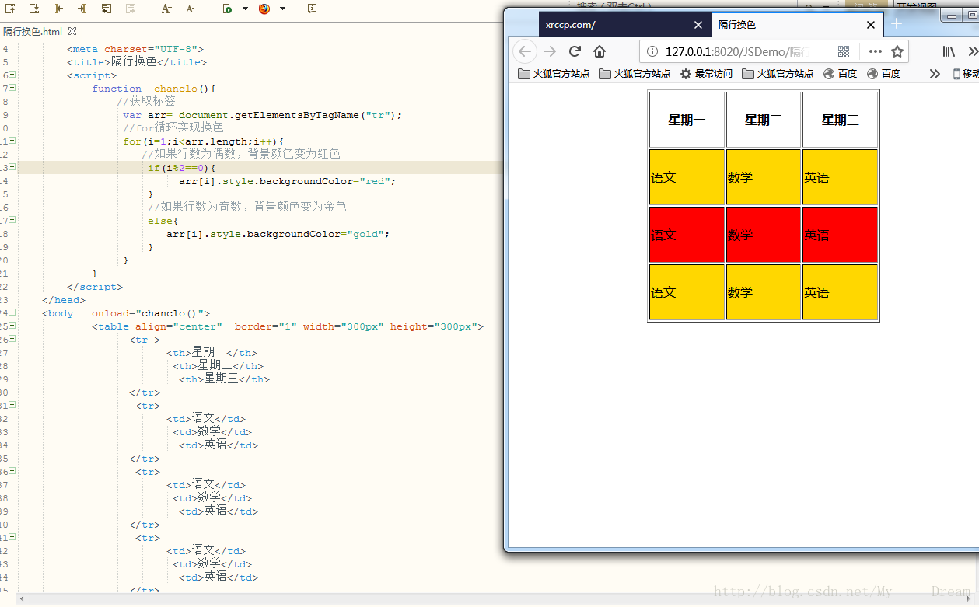Collapse the <body> tag fold marker
The image size is (979, 607).
pos(12,313)
